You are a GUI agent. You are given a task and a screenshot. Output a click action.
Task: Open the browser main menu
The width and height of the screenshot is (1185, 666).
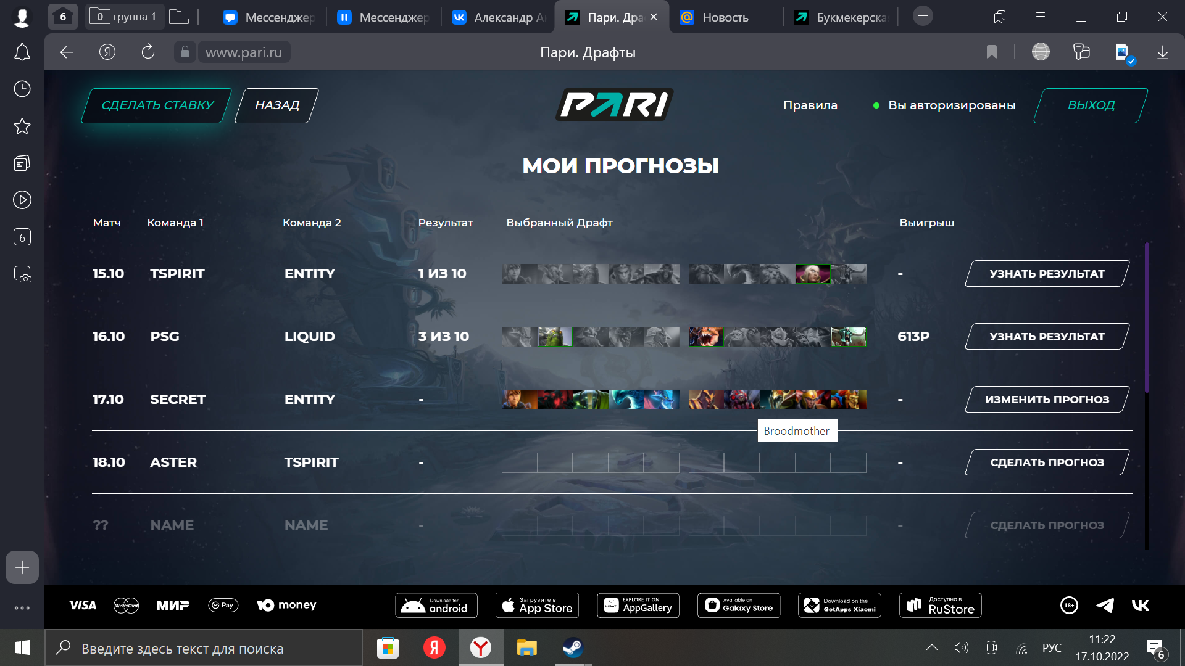coord(1041,17)
